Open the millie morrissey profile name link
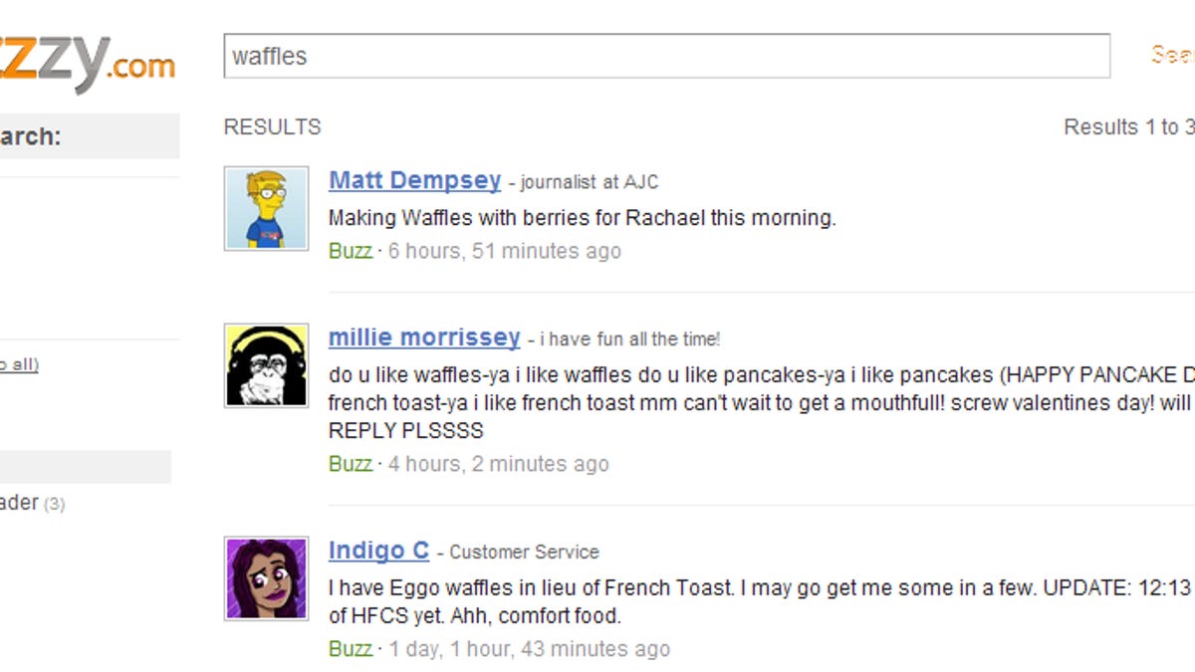 point(424,337)
